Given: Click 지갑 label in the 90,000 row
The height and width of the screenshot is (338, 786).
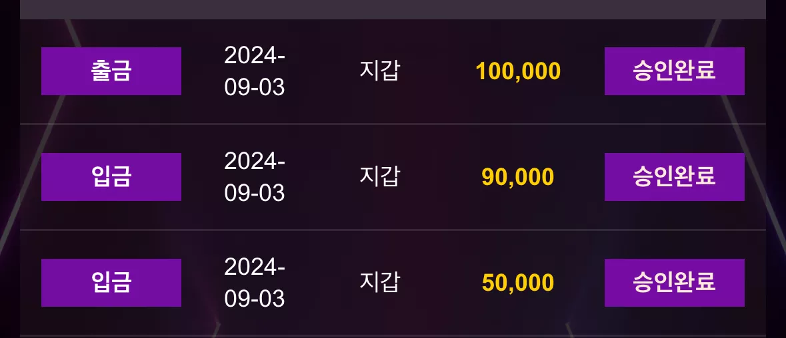Looking at the screenshot, I should pos(379,176).
